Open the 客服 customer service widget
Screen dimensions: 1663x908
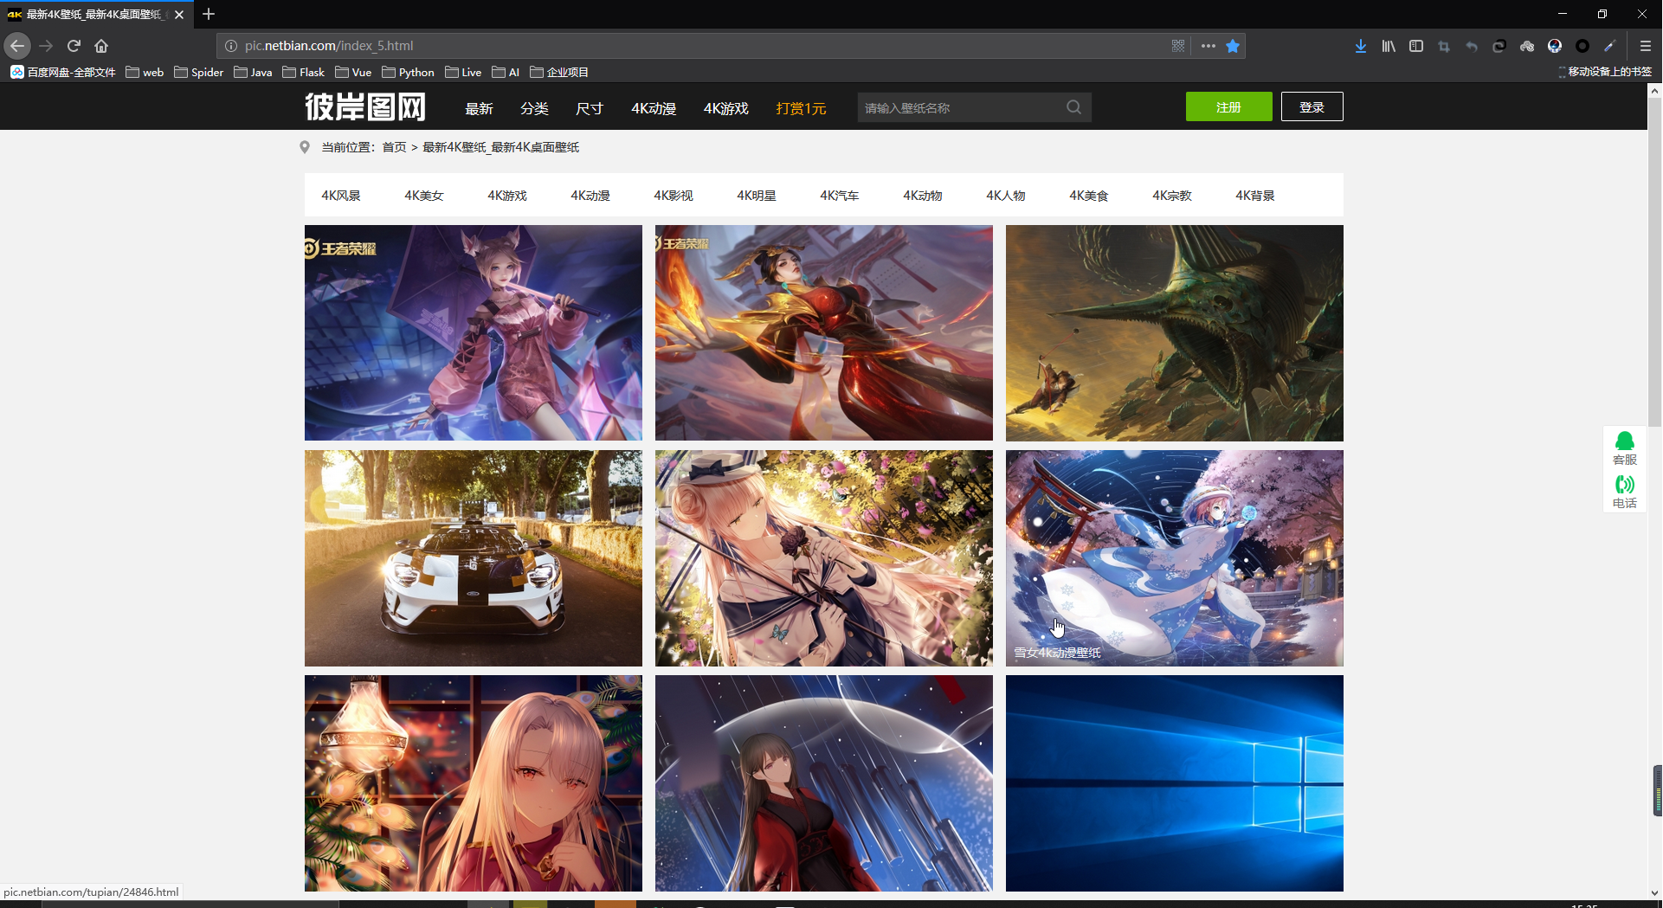1625,448
